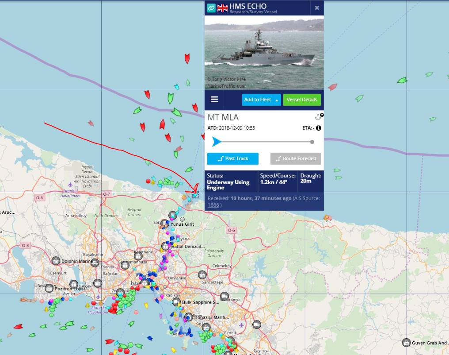
Task: Select the Guven Grab And port marker
Action: (x=406, y=343)
